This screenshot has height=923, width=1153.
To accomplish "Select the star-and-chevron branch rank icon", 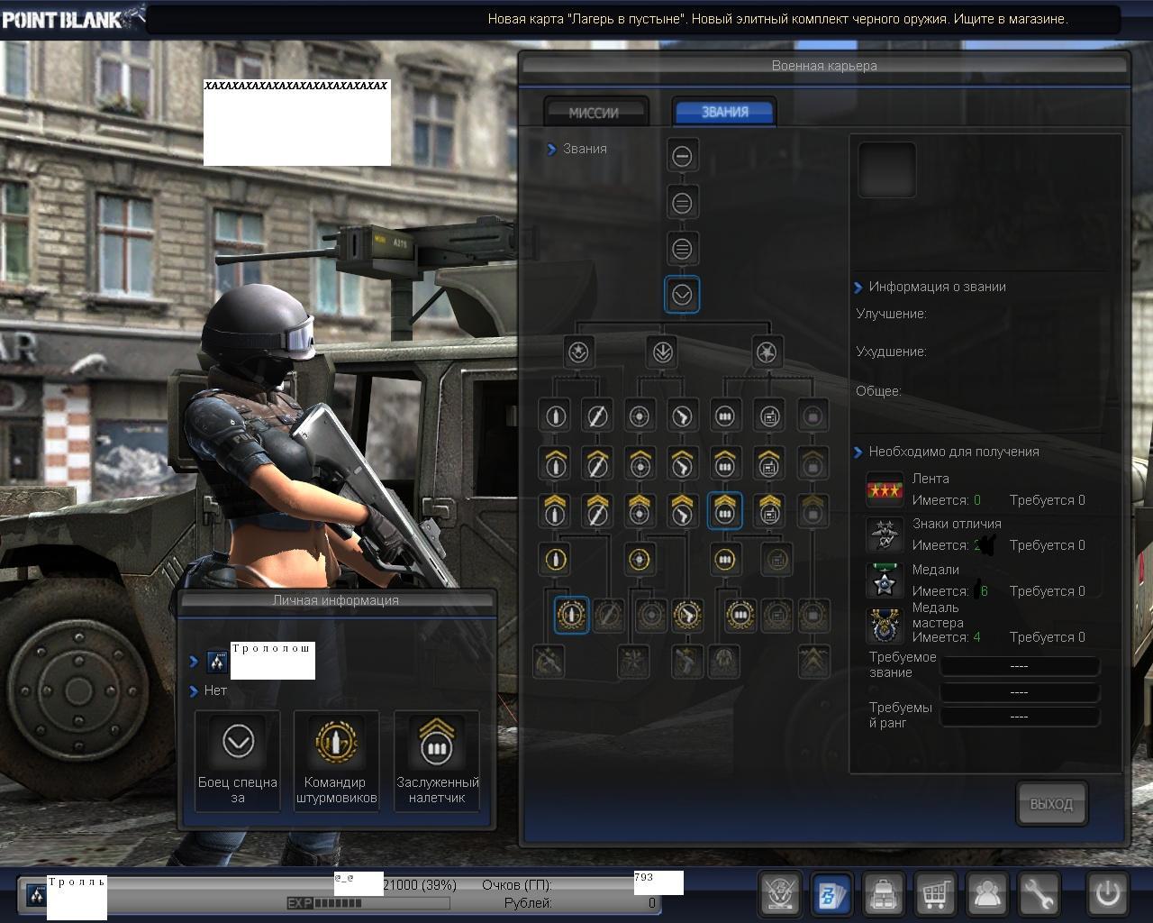I will [x=578, y=352].
